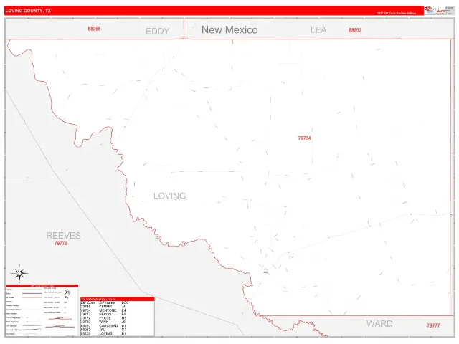The height and width of the screenshot is (344, 459).
Task: Click the edition text in the red header
Action: click(397, 13)
